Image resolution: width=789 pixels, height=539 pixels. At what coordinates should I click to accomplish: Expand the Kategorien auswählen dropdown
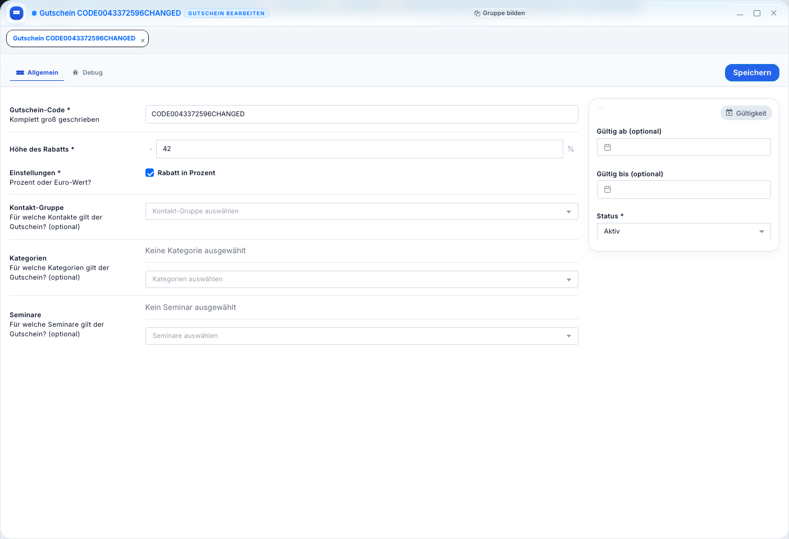pos(361,279)
